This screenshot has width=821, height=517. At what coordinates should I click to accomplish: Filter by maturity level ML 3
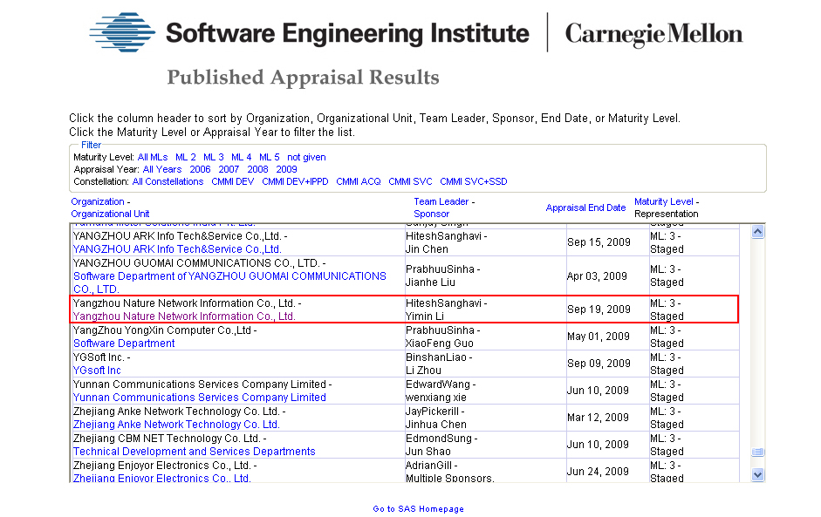click(x=214, y=157)
